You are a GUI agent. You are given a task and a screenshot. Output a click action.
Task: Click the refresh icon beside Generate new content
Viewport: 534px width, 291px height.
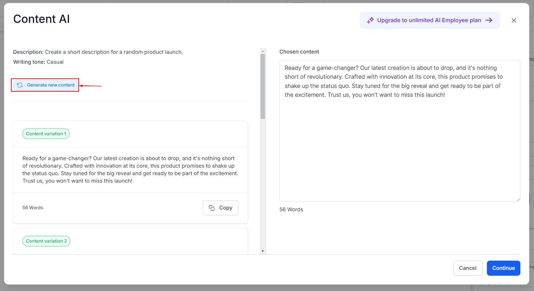click(x=20, y=85)
